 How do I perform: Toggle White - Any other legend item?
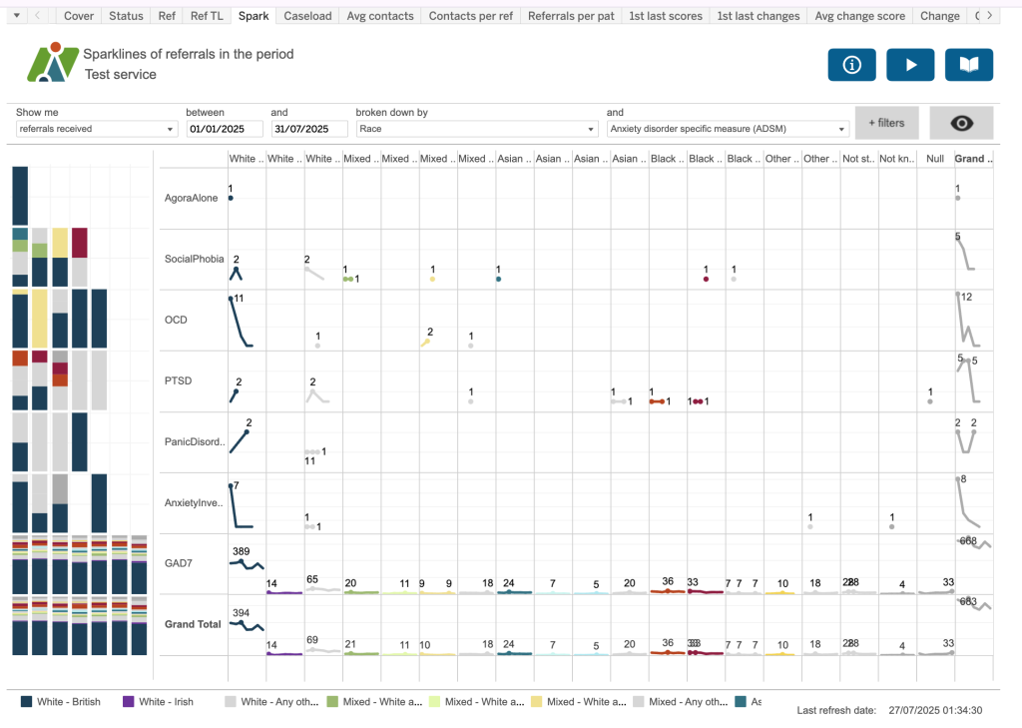point(232,702)
